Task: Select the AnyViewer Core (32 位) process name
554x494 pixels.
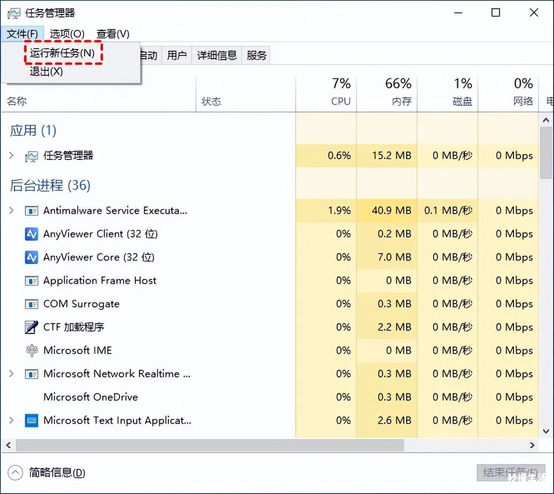Action: point(99,257)
